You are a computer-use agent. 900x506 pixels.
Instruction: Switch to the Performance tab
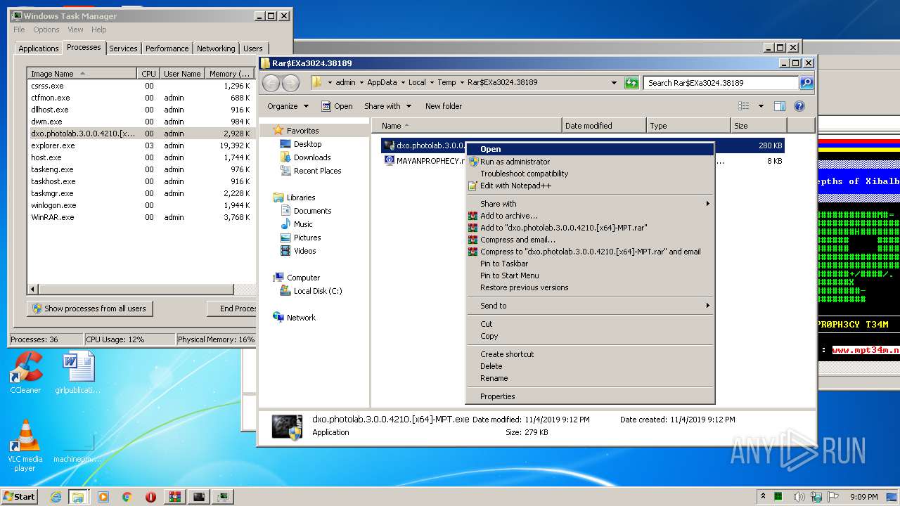pyautogui.click(x=167, y=48)
